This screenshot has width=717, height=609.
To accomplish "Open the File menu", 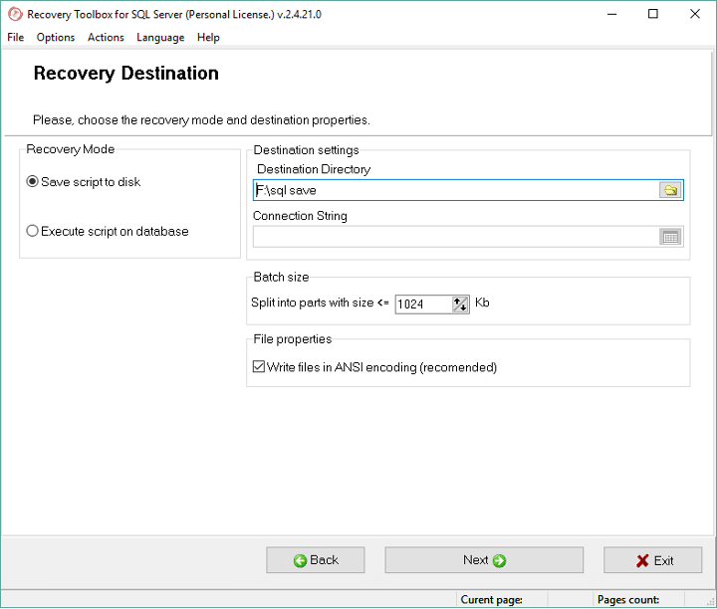I will 16,38.
